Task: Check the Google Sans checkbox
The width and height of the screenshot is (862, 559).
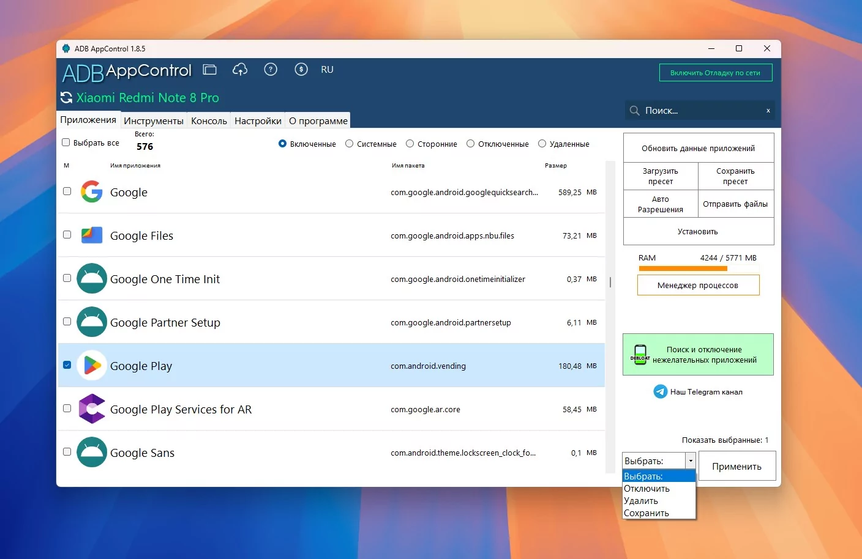Action: [x=67, y=452]
